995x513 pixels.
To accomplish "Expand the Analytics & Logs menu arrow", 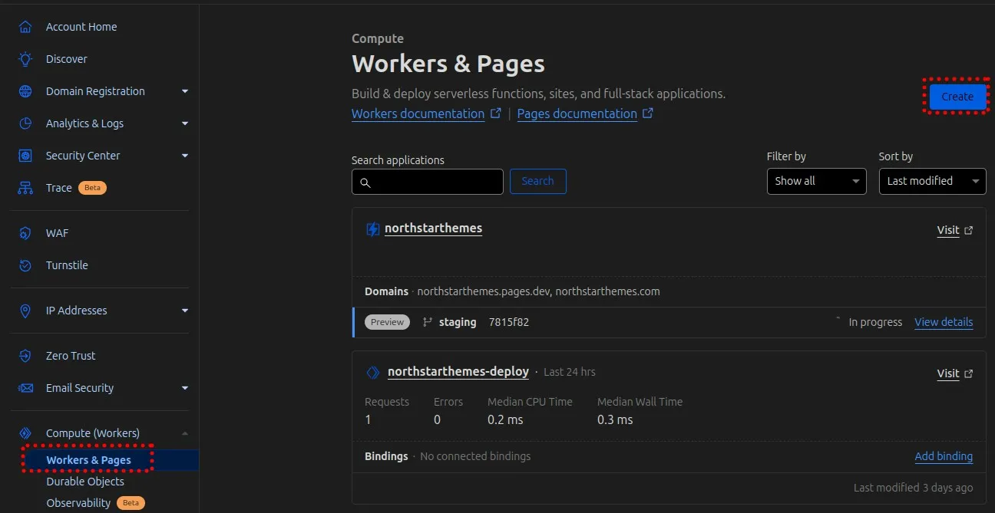I will tap(184, 123).
